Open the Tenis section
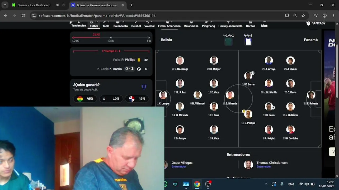Viewport: 339px width, 190px height. [106, 24]
